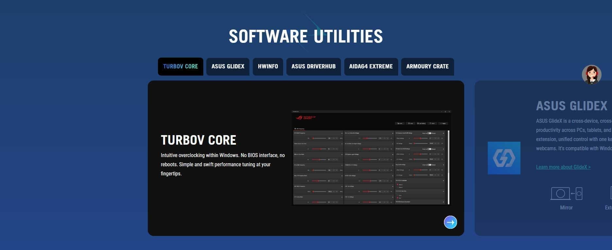This screenshot has height=250, width=612.
Task: Switch to the AIDA64 Extreme tab
Action: coord(371,66)
